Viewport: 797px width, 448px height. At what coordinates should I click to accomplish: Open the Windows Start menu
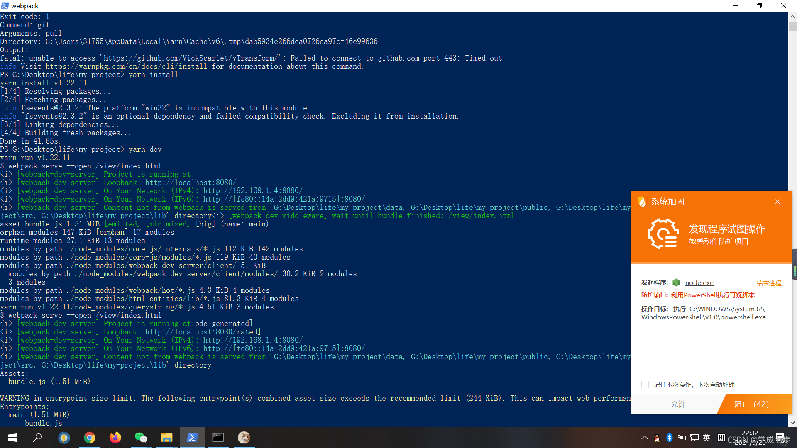tap(12, 438)
